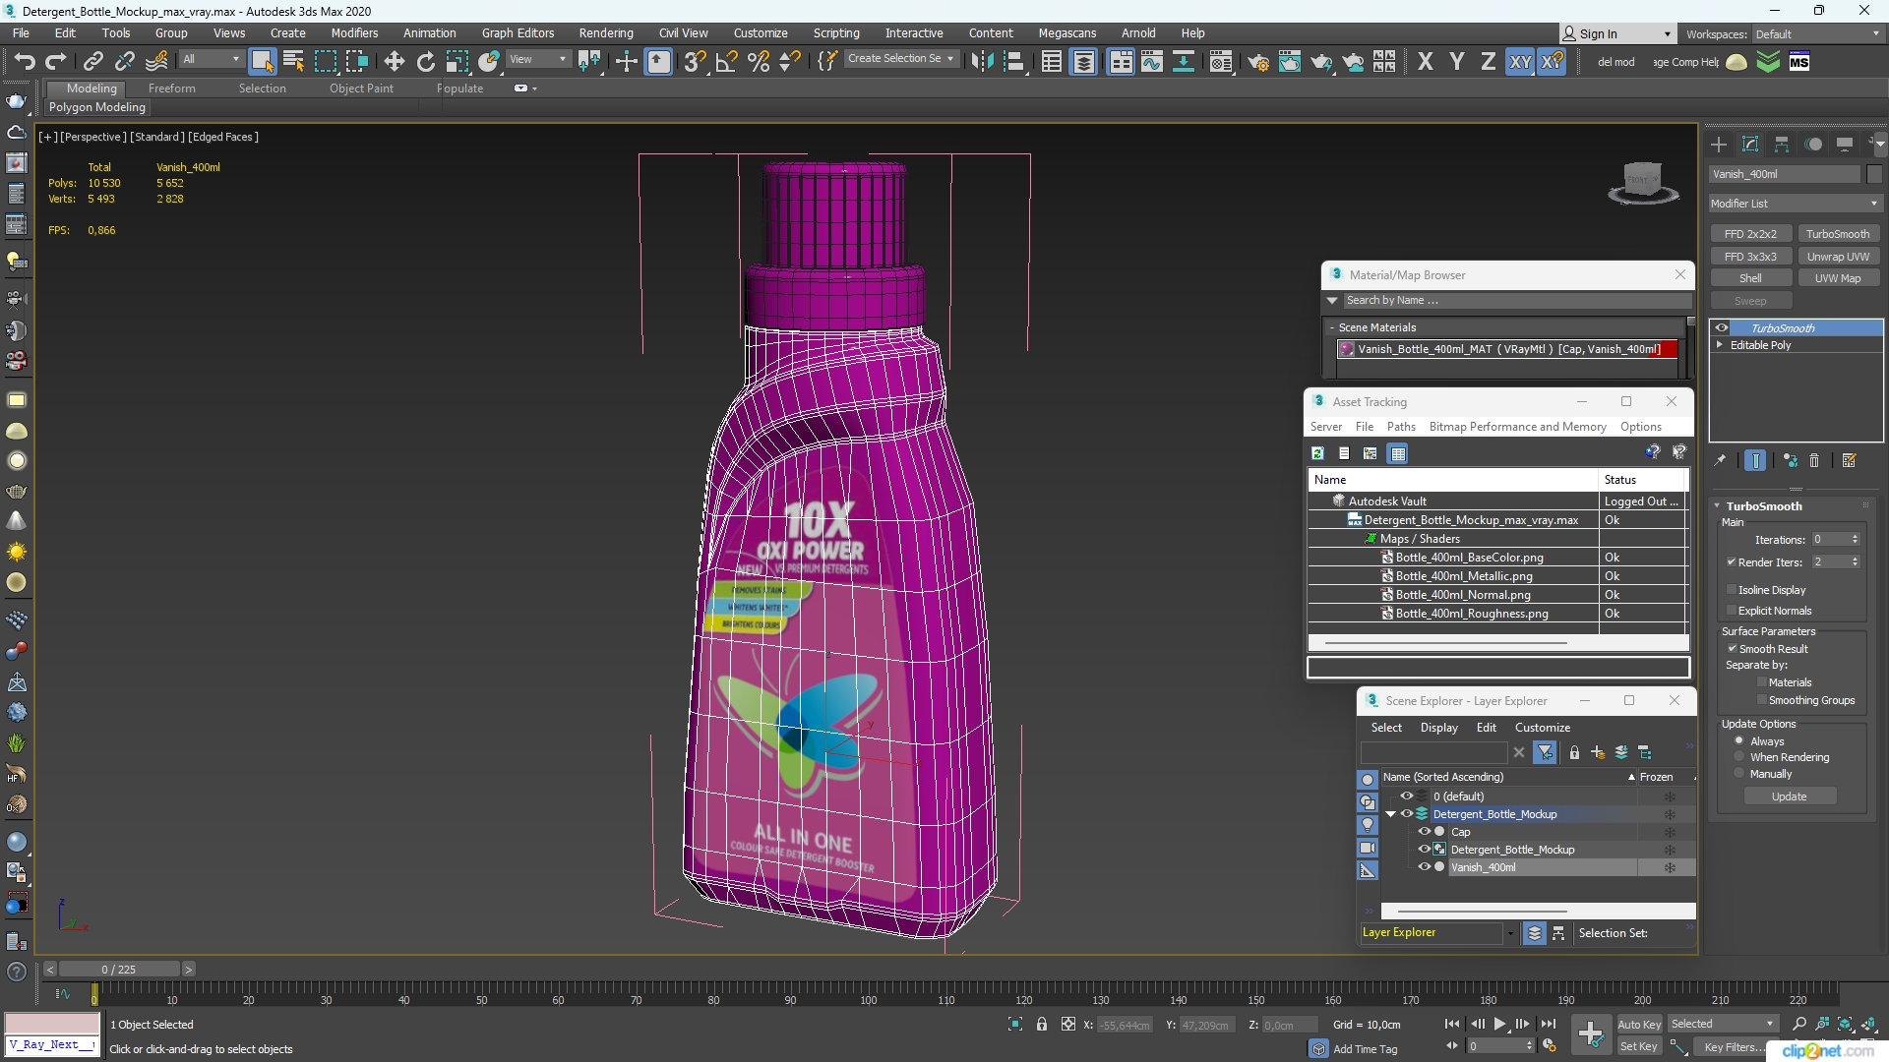Open the Workspaces Default dropdown

[x=1817, y=34]
